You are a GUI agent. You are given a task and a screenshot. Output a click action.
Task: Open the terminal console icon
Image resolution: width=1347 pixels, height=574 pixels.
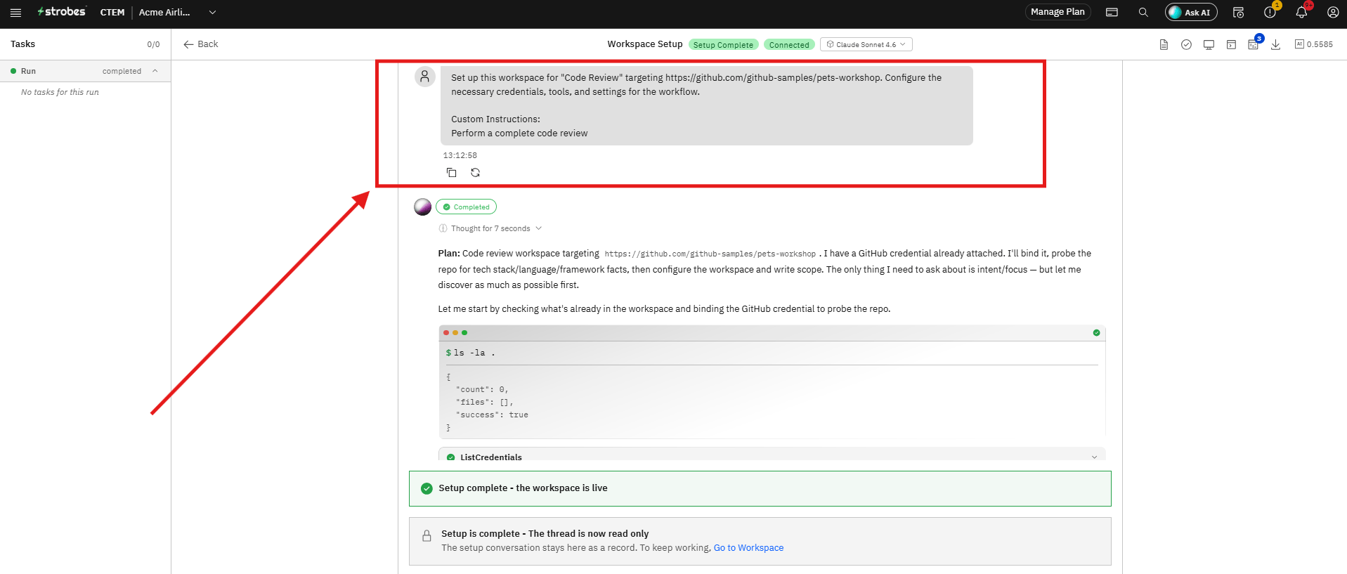(1231, 44)
